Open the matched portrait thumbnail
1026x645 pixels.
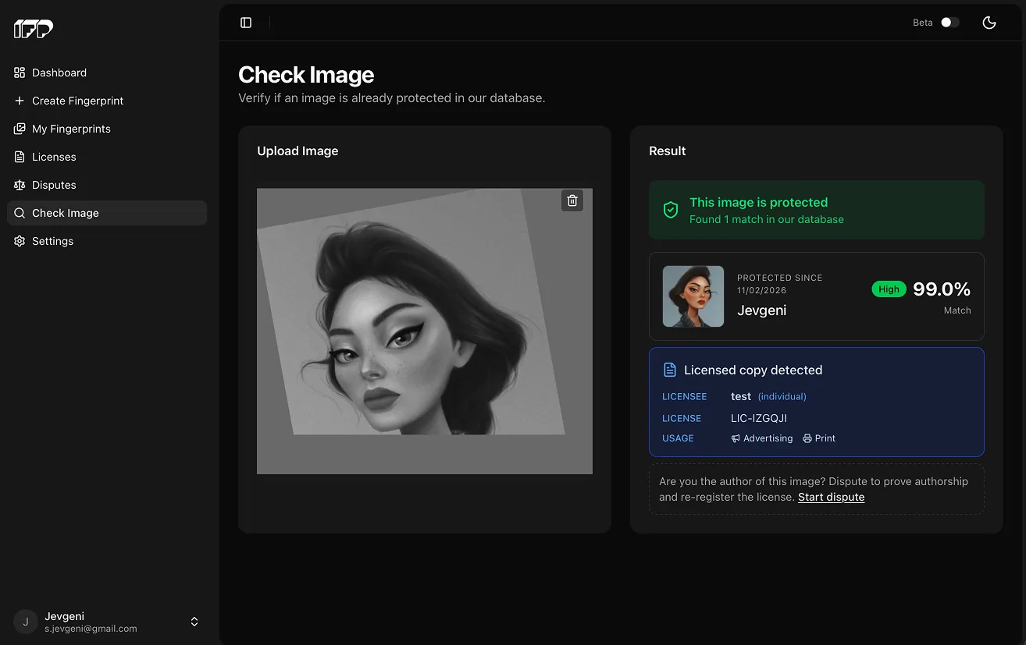click(693, 296)
